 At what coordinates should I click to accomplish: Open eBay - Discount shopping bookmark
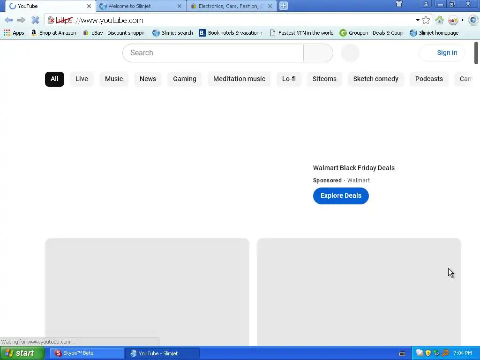click(114, 33)
